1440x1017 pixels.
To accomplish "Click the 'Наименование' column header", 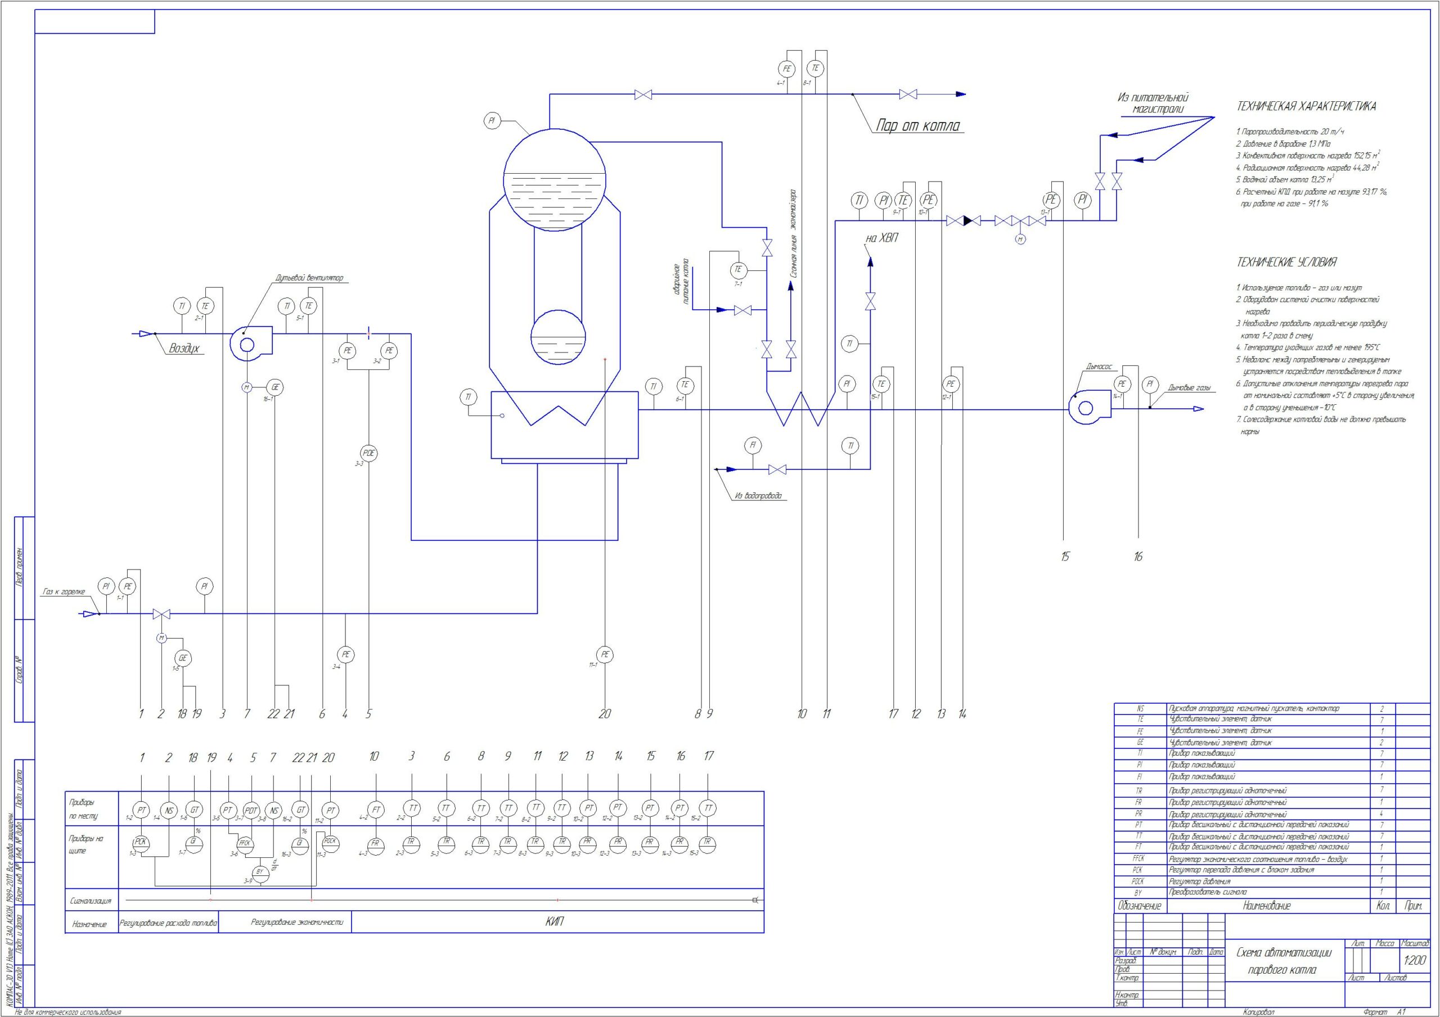I will (x=1267, y=906).
